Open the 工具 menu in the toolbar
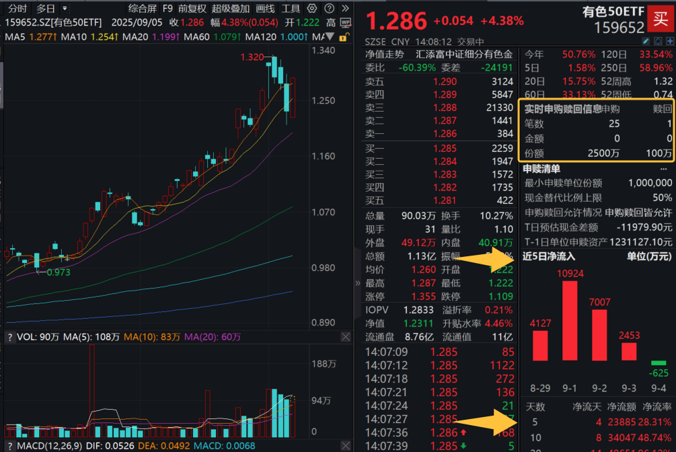 (x=293, y=8)
